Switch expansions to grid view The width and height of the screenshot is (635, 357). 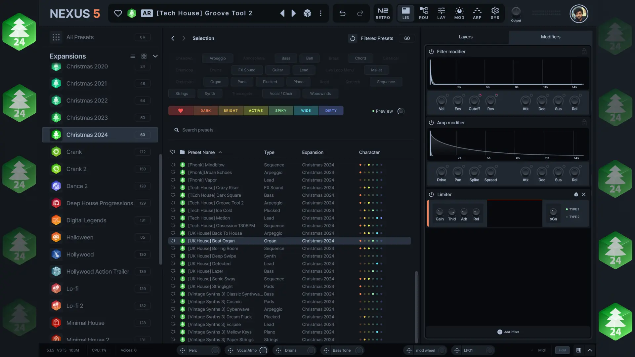(x=144, y=56)
